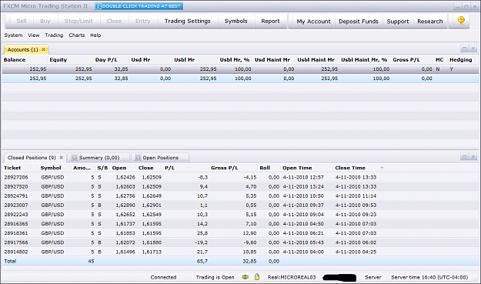
Task: Maximize the Accounts panel
Action: point(464,48)
